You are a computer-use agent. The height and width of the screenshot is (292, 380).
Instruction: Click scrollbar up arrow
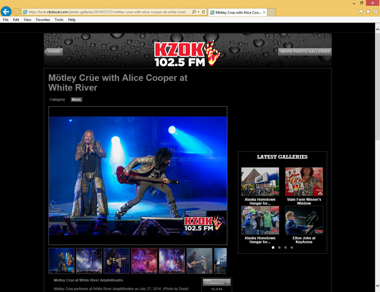(377, 29)
